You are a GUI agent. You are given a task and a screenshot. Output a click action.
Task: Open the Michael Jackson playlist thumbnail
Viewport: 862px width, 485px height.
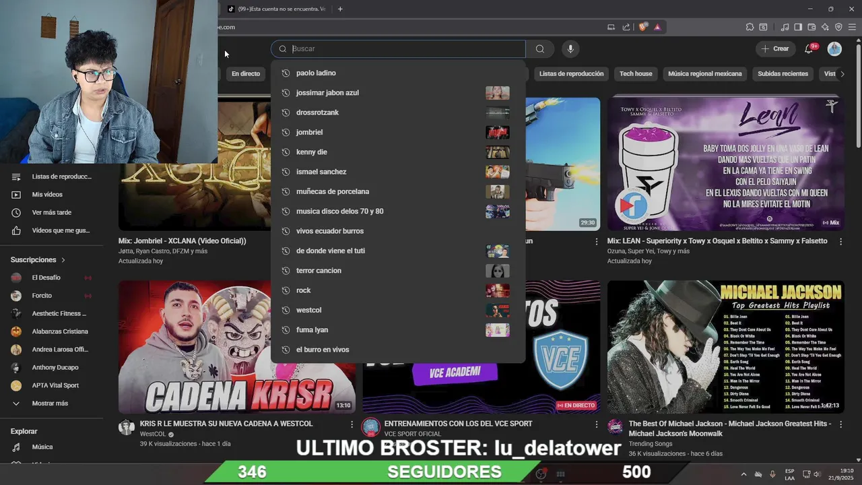[725, 347]
